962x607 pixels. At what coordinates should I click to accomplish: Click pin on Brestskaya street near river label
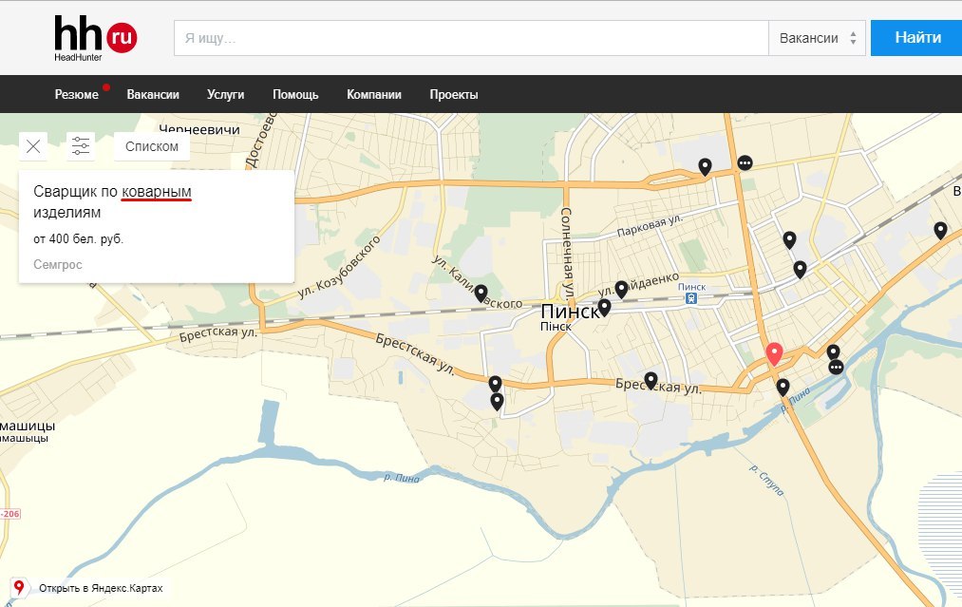pos(783,387)
